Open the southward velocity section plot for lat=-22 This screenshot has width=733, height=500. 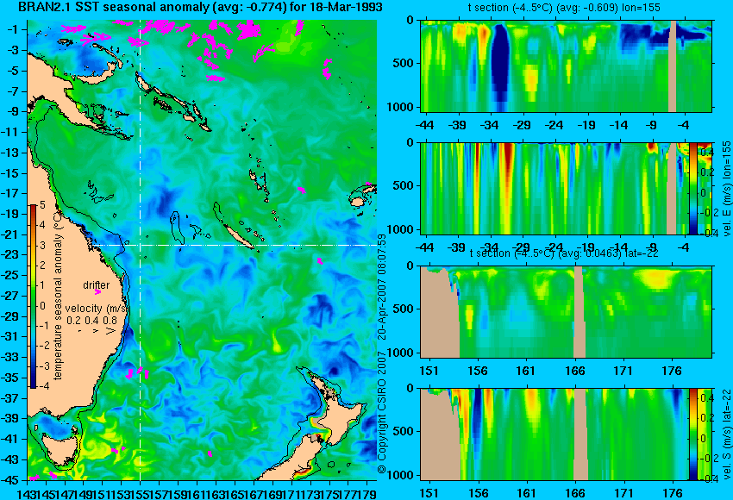click(554, 434)
